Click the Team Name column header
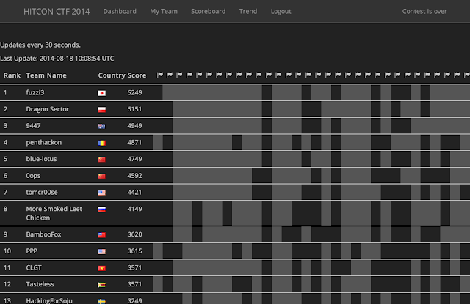Viewport: 470px width, 304px height. pos(46,75)
